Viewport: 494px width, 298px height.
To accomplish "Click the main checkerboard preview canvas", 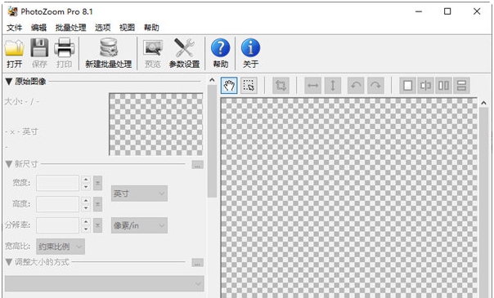I will pyautogui.click(x=348, y=198).
